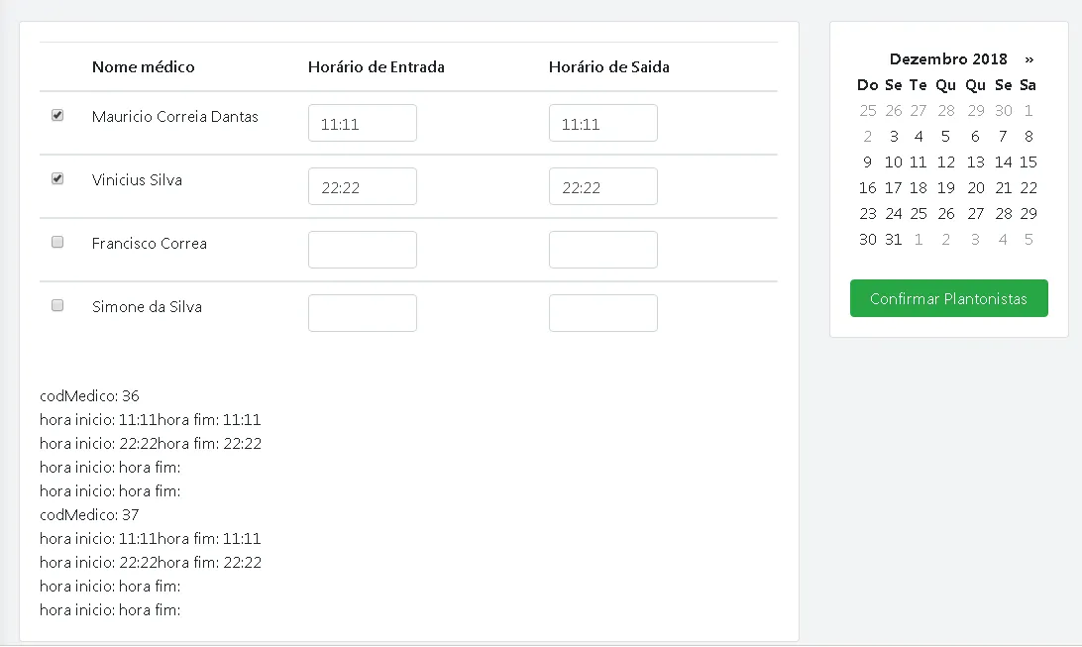Edit Mauricio's Horário de Saida field
This screenshot has width=1082, height=647.
click(x=602, y=123)
